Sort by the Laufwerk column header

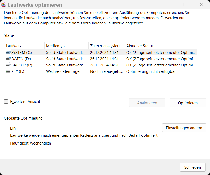pyautogui.click(x=24, y=46)
